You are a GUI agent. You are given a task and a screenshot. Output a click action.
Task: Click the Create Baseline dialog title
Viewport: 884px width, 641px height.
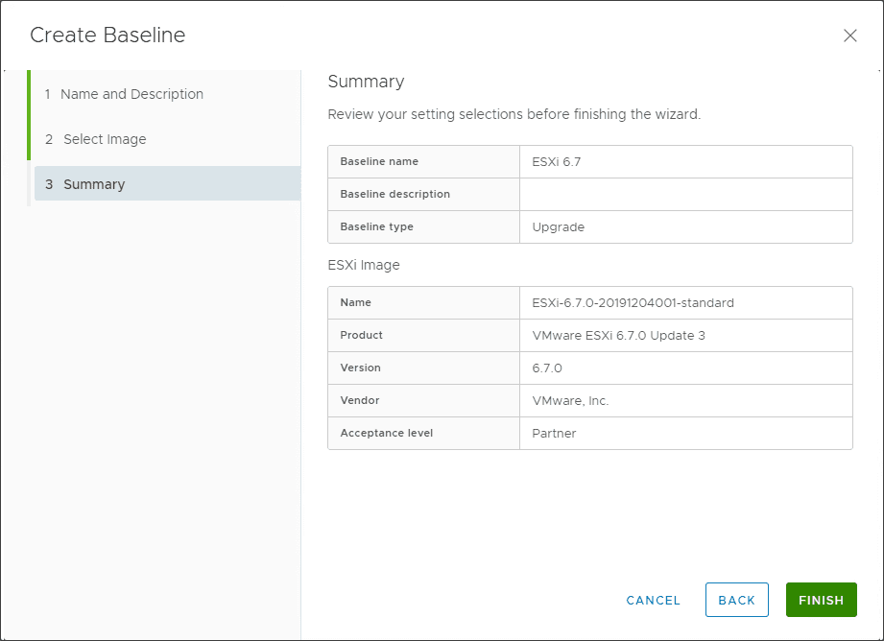[x=108, y=35]
